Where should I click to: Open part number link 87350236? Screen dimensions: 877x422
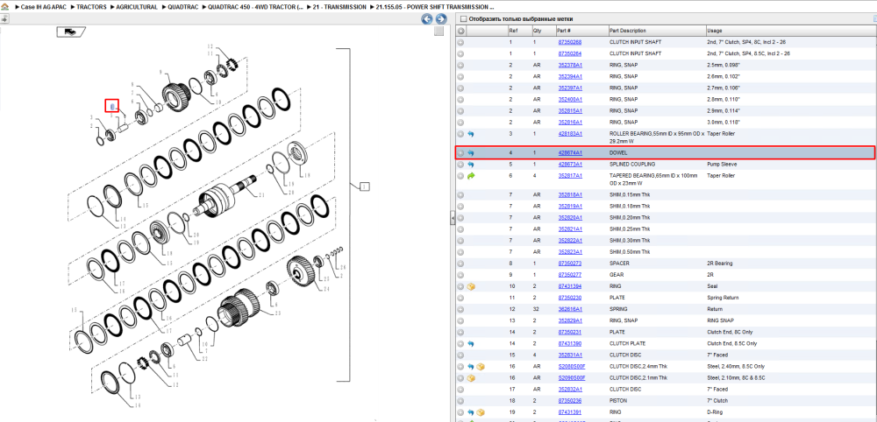point(569,401)
